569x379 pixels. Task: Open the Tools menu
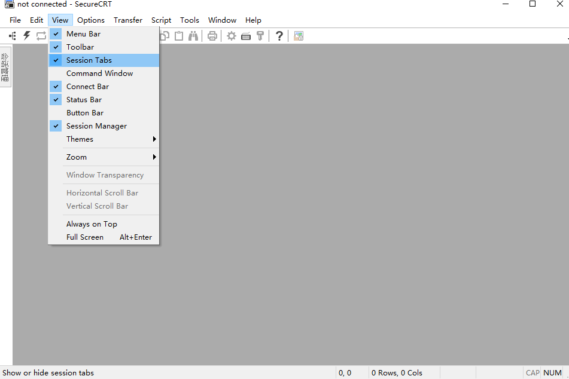point(190,20)
